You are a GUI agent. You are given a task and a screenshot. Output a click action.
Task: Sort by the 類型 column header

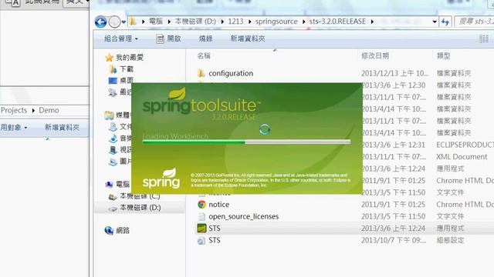(443, 56)
